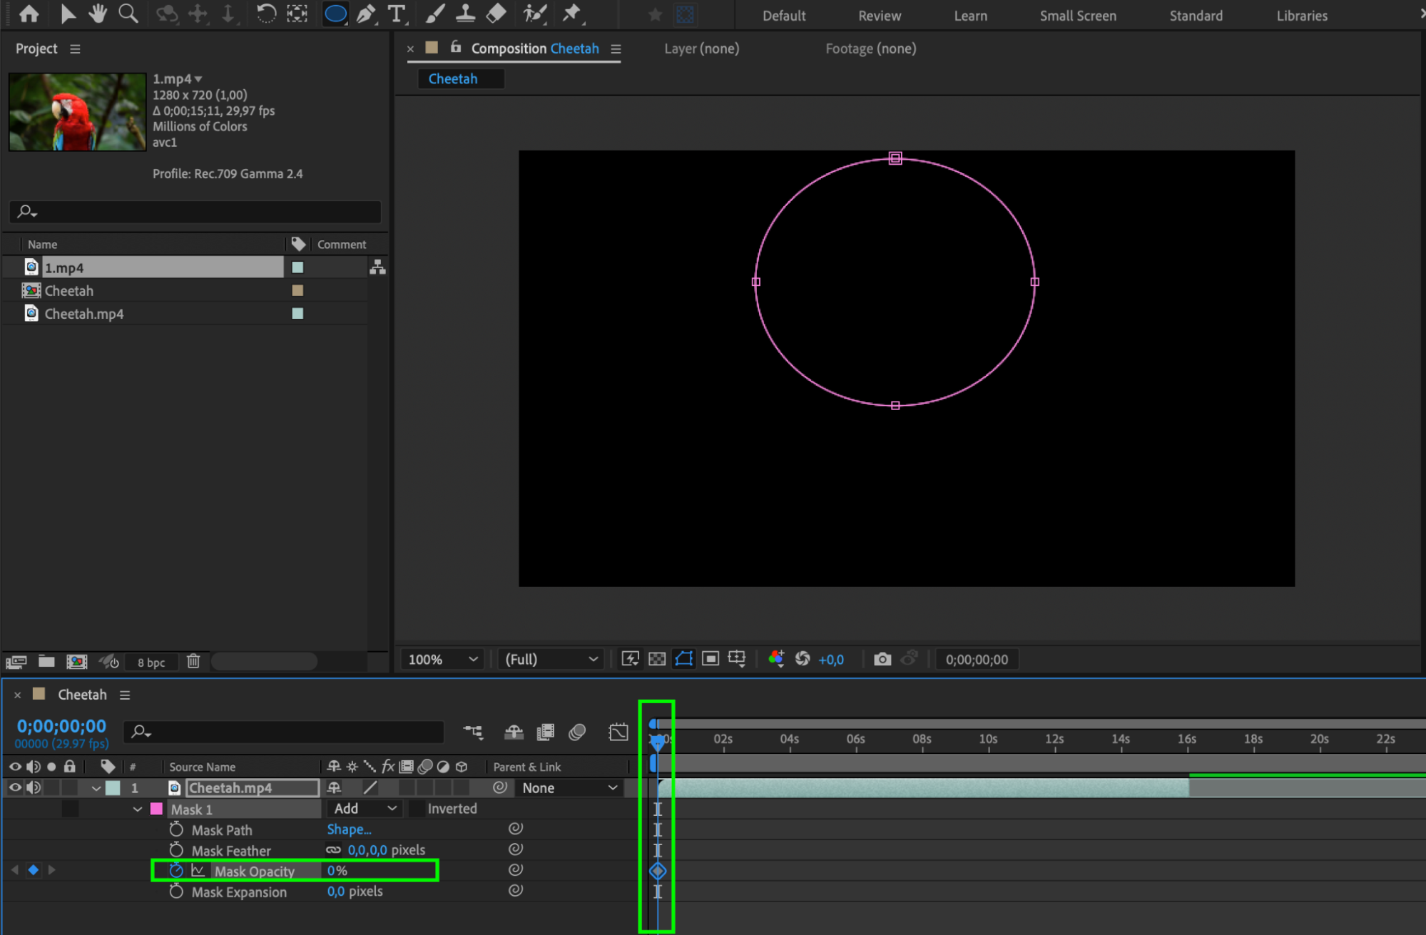1426x935 pixels.
Task: Hide the Cheetah.mp4 layer video eye
Action: coord(14,787)
